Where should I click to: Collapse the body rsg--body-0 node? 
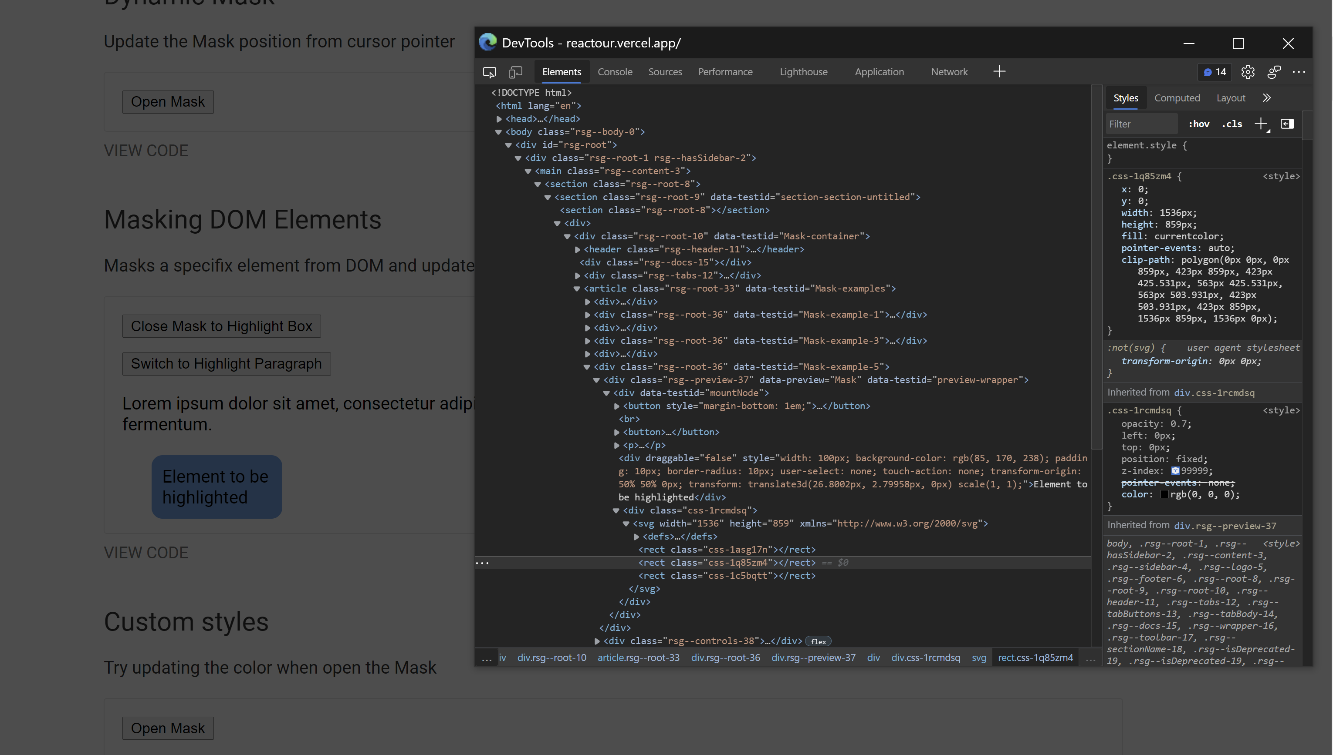coord(498,132)
